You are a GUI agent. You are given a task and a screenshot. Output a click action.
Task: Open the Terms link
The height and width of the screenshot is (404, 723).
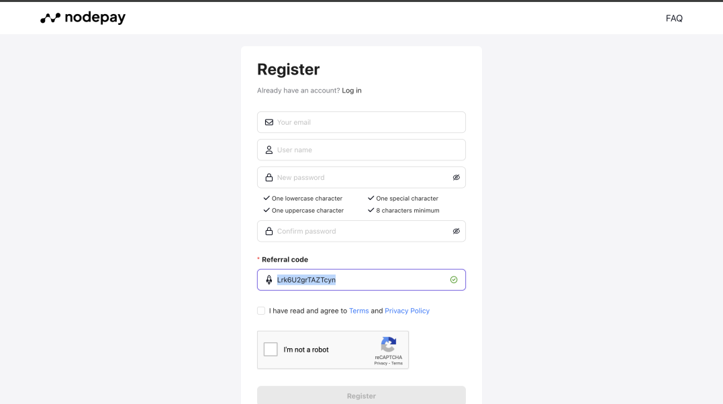click(x=358, y=311)
